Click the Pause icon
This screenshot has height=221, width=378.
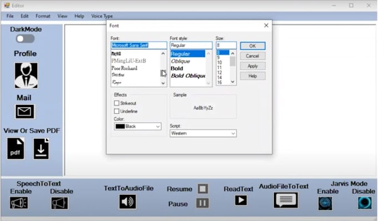coord(202,203)
